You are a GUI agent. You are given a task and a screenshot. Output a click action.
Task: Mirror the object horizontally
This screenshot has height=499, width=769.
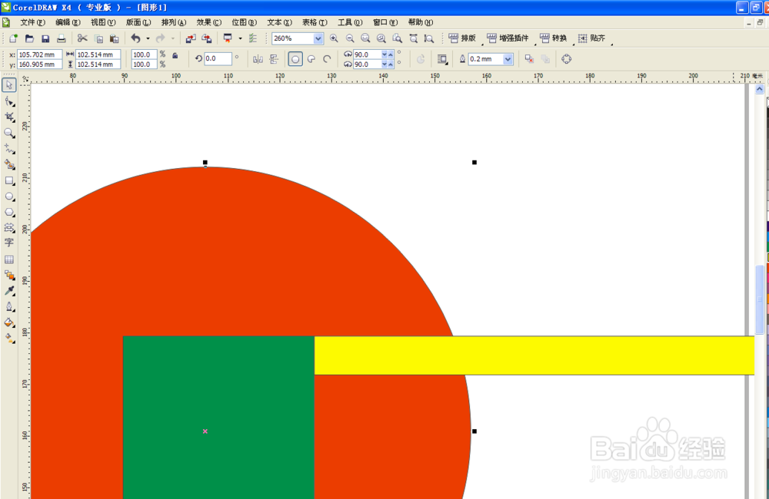tap(258, 59)
